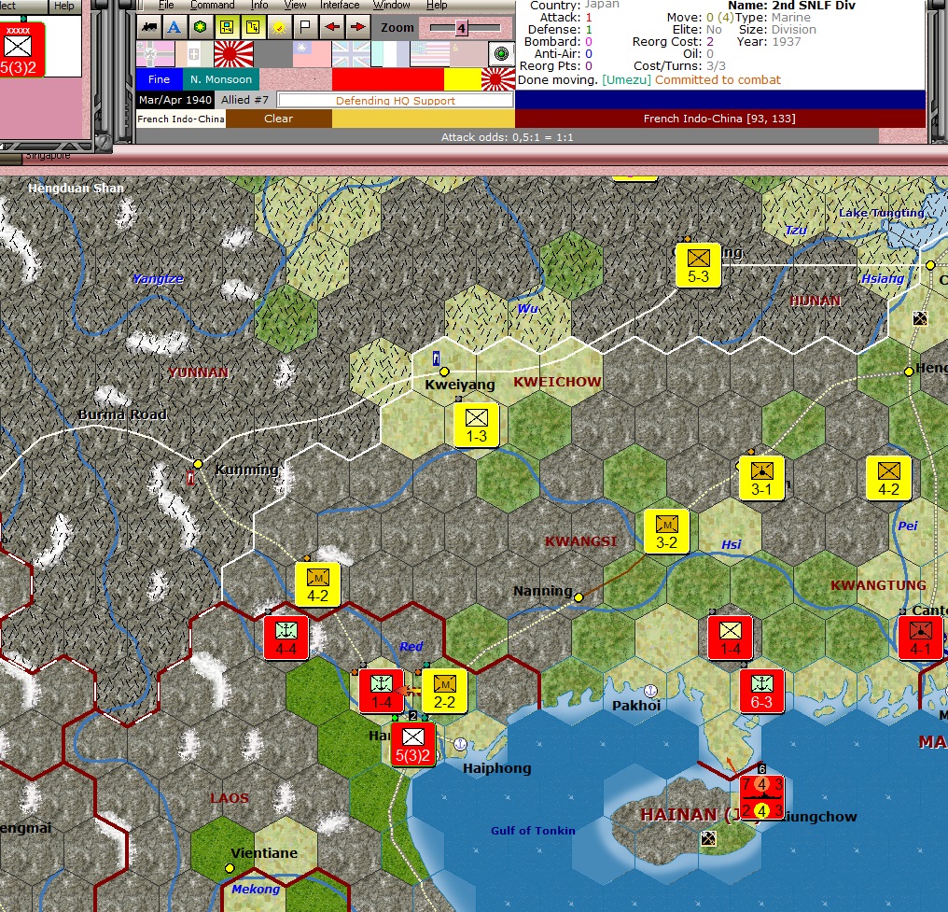Select the Japanese rising sun flag
Image resolution: width=948 pixels, height=912 pixels.
(233, 54)
